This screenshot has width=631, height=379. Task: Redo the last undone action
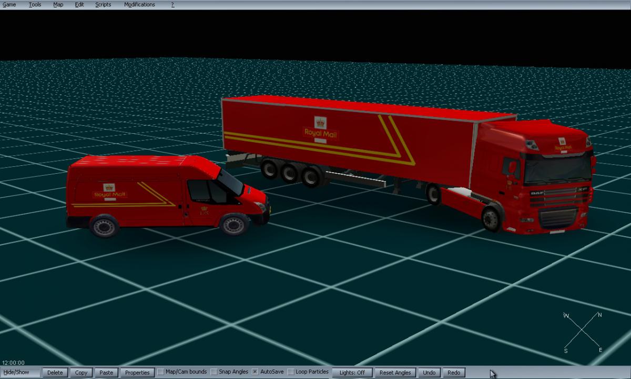pyautogui.click(x=454, y=373)
